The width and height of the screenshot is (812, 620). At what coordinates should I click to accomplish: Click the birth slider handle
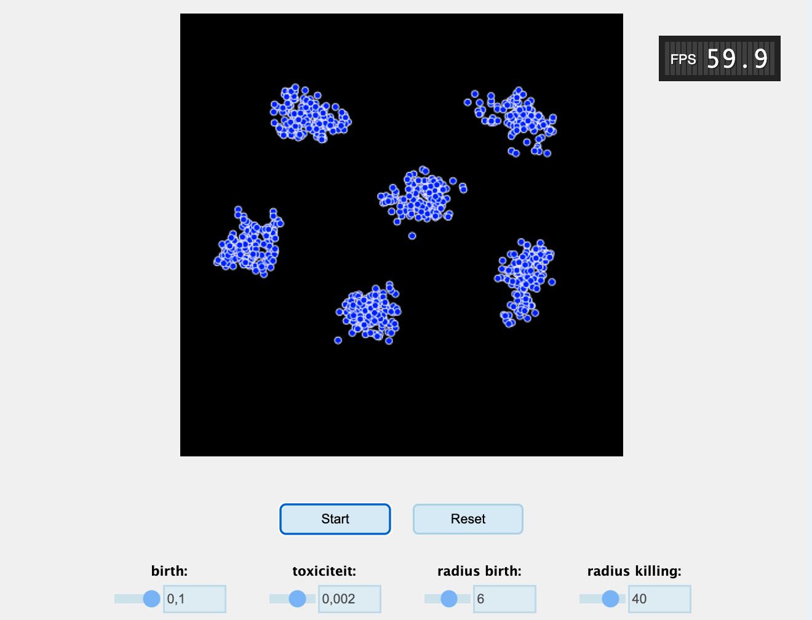[x=151, y=598]
